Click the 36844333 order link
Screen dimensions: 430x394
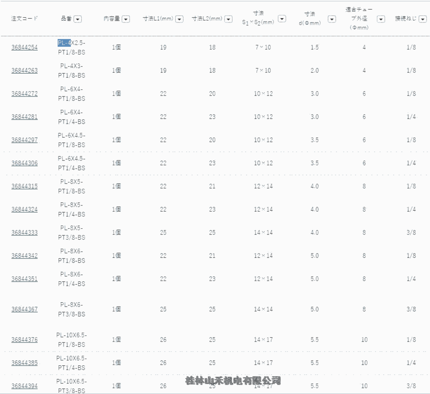pyautogui.click(x=24, y=233)
